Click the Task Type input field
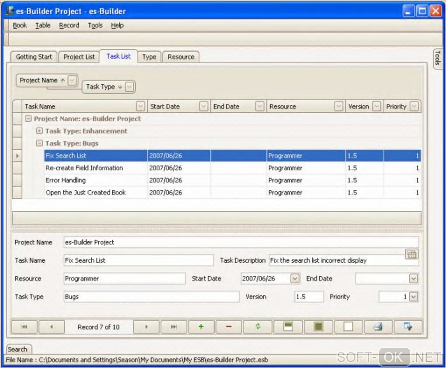This screenshot has height=368, width=446. click(151, 297)
